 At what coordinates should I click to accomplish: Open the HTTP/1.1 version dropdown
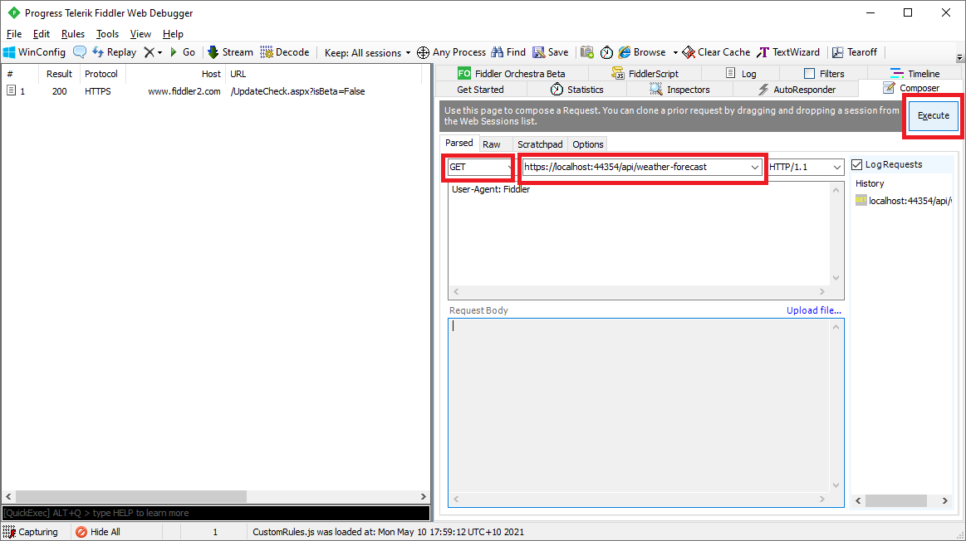[x=805, y=167]
